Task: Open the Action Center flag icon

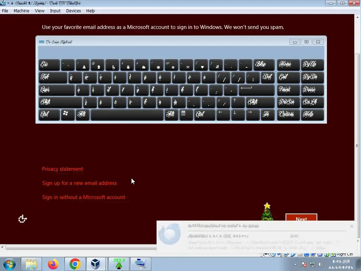Action: coord(304,264)
